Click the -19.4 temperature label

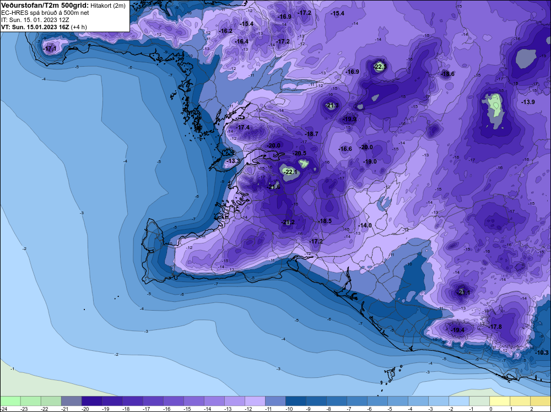pyautogui.click(x=457, y=330)
